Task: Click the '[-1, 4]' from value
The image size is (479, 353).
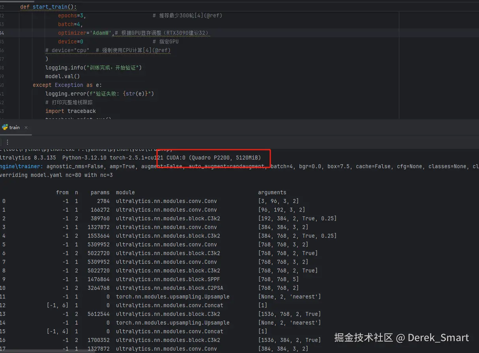Action: [58, 332]
